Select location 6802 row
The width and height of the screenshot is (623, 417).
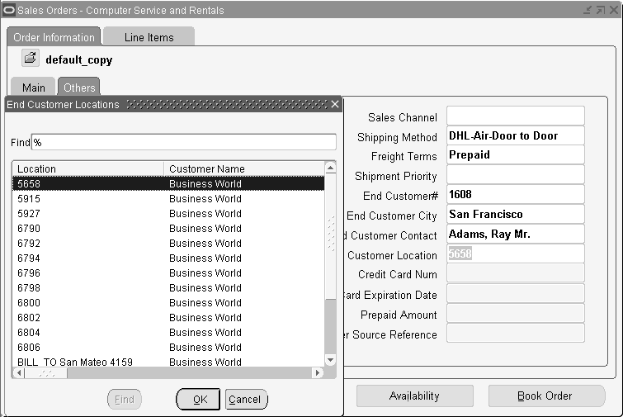pos(168,318)
